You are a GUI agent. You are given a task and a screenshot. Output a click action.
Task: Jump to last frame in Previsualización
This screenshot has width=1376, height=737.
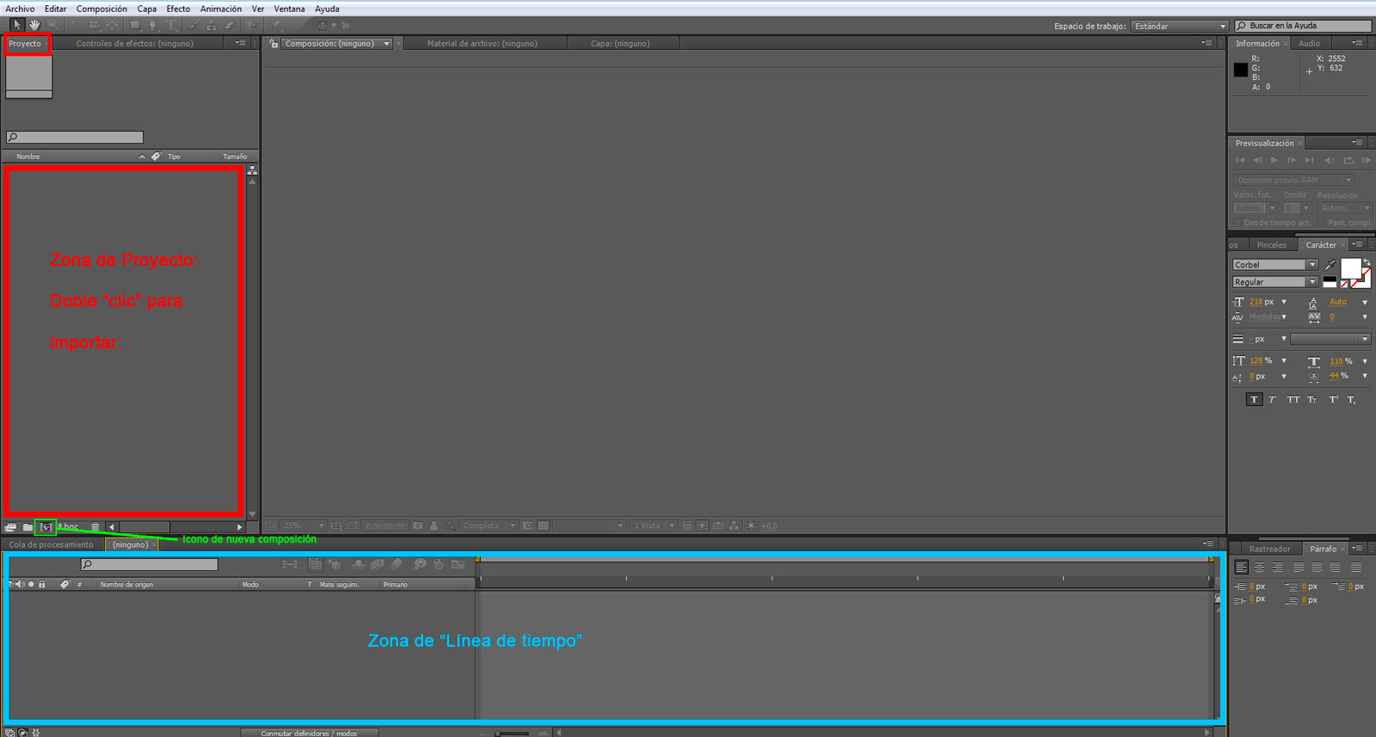pyautogui.click(x=1309, y=160)
